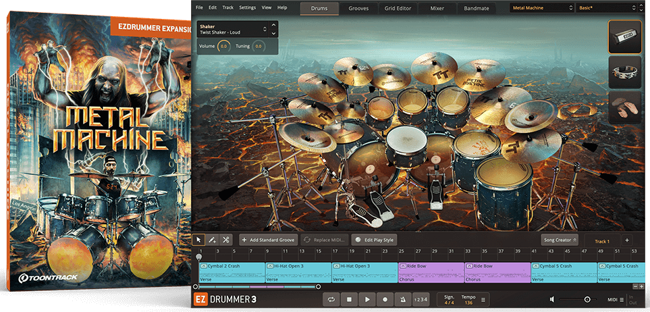The width and height of the screenshot is (650, 312).
Task: Open the Edit menu
Action: (213, 8)
